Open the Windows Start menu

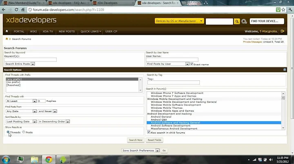(x=6, y=160)
